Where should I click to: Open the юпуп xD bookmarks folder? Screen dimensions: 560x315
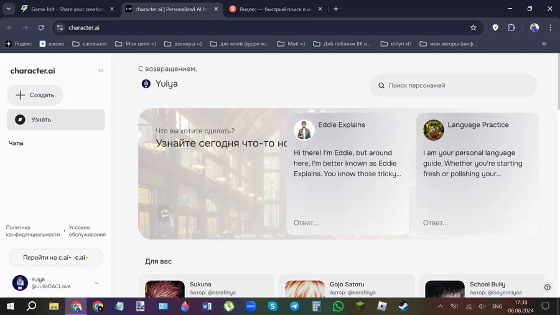(396, 44)
